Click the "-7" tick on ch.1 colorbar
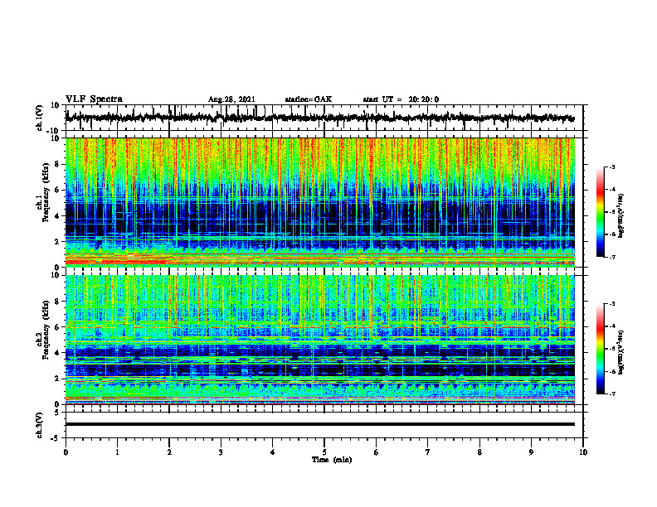657x507 pixels. coord(611,257)
